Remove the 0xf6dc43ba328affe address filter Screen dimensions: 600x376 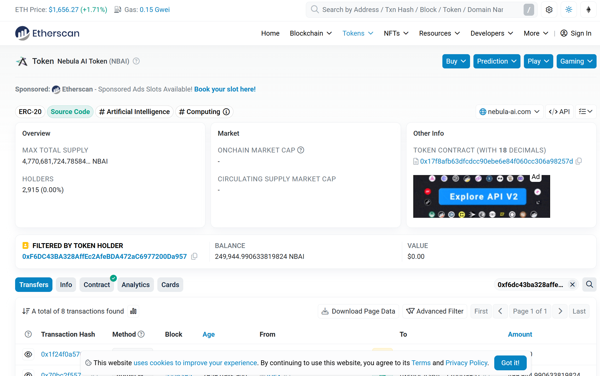(572, 284)
